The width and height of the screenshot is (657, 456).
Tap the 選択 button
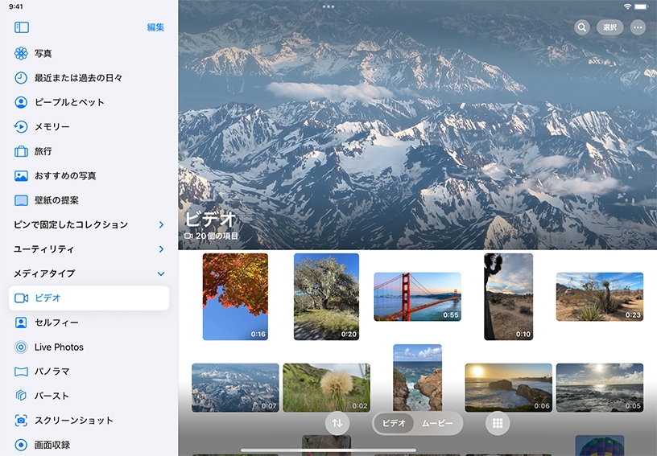tap(609, 27)
